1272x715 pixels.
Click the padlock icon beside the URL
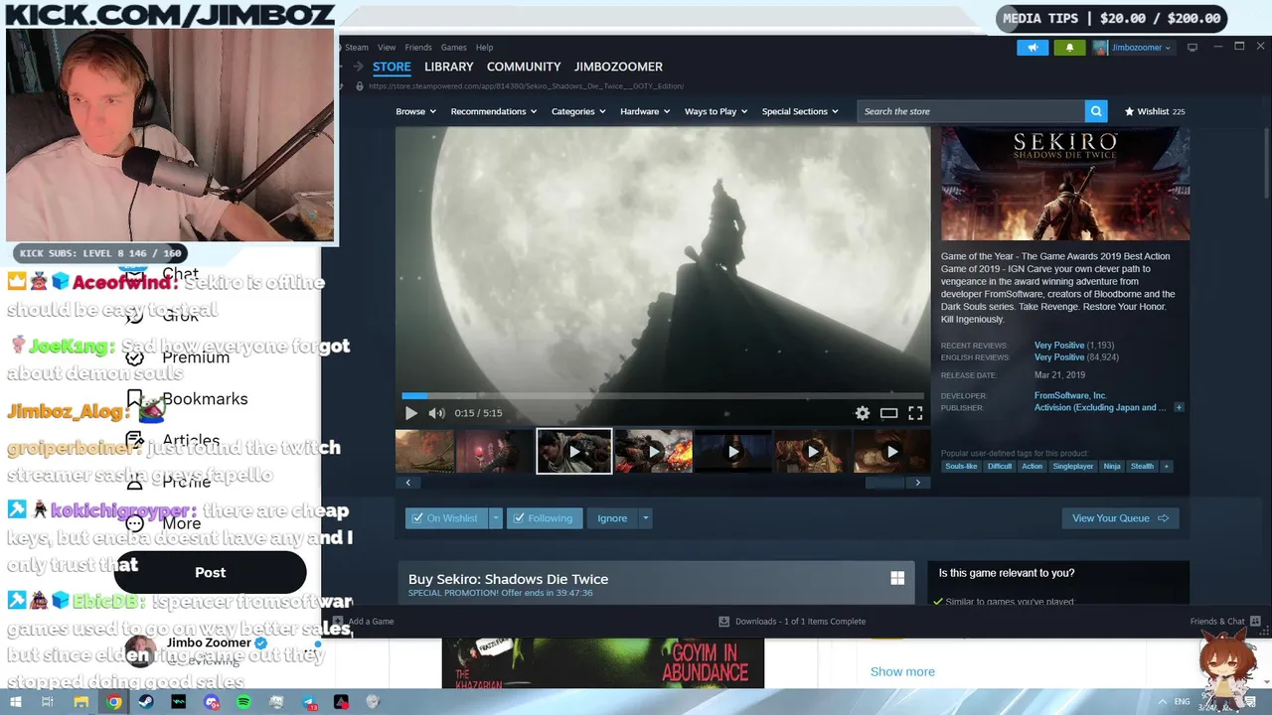(360, 86)
